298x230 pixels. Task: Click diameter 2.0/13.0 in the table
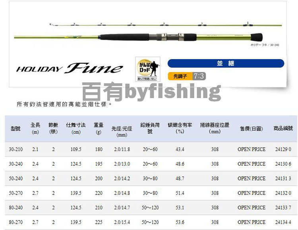pyautogui.click(x=122, y=164)
